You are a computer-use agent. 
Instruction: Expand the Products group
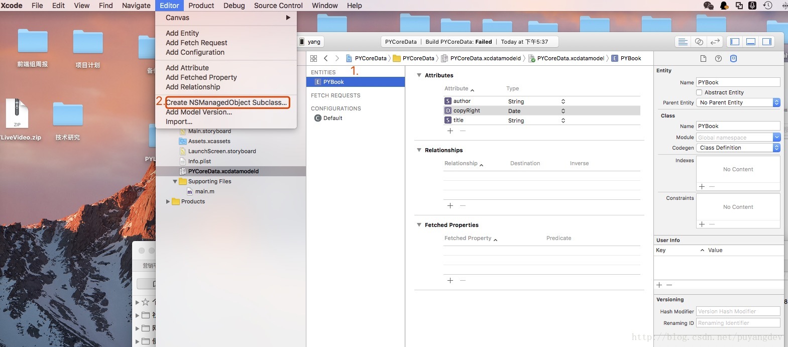(x=168, y=201)
